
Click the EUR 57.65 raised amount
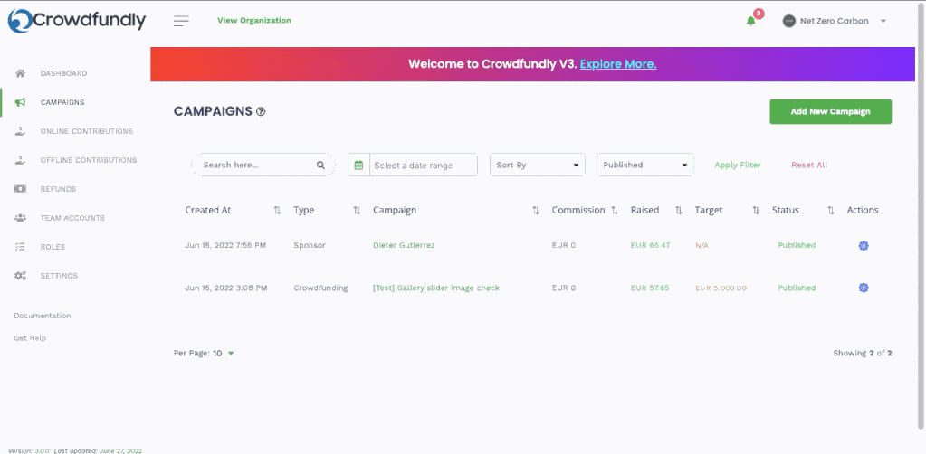(x=650, y=288)
